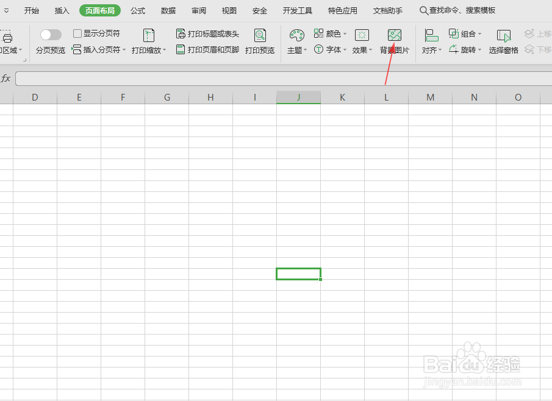
Task: Expand the 打印缩放 dropdown arrow
Action: [165, 50]
